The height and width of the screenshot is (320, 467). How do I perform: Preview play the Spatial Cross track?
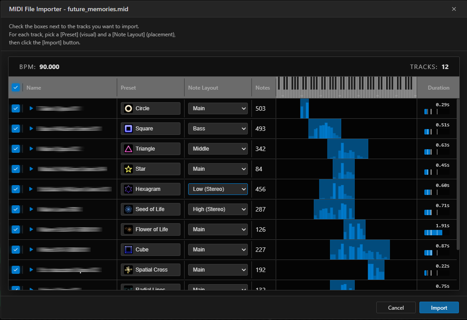pos(31,270)
